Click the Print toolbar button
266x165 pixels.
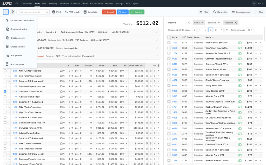tap(56, 12)
